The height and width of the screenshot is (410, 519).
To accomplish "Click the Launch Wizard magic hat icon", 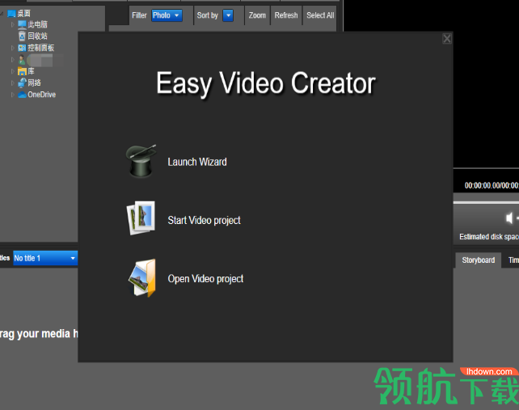I will [x=141, y=161].
